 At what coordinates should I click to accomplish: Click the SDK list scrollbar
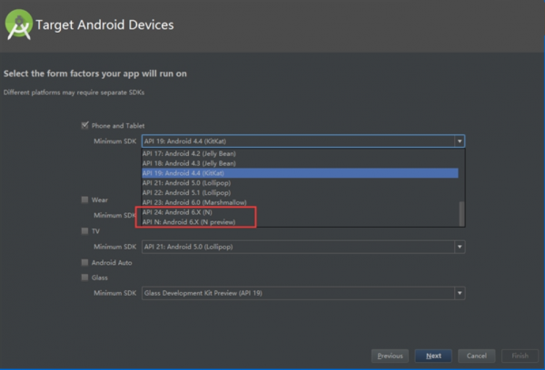(x=461, y=214)
